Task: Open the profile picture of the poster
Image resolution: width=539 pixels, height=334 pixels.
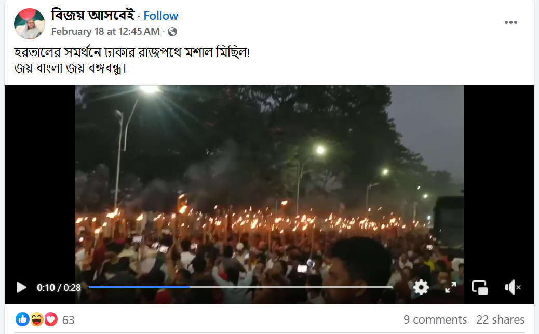Action: click(x=30, y=24)
